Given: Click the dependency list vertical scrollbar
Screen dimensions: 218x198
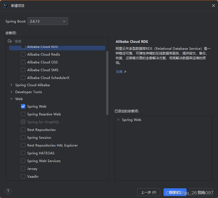Looking at the screenshot, I should (x=107, y=83).
